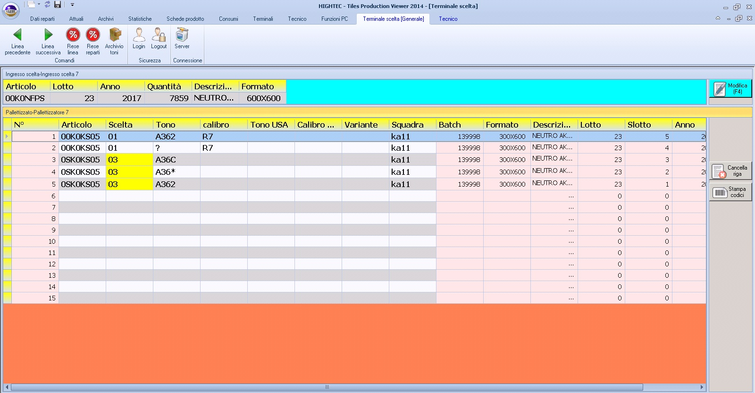Open the Statistiche tab

140,19
